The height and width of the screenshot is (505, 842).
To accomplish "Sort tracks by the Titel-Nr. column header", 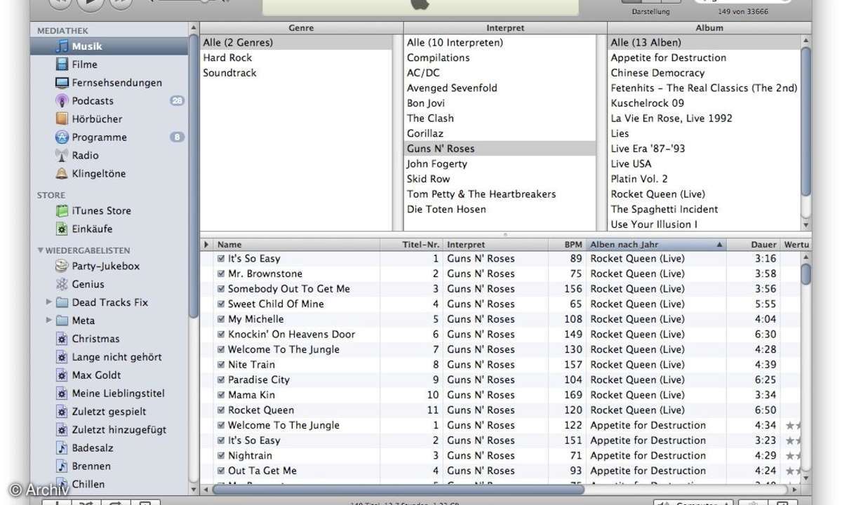I will click(412, 245).
